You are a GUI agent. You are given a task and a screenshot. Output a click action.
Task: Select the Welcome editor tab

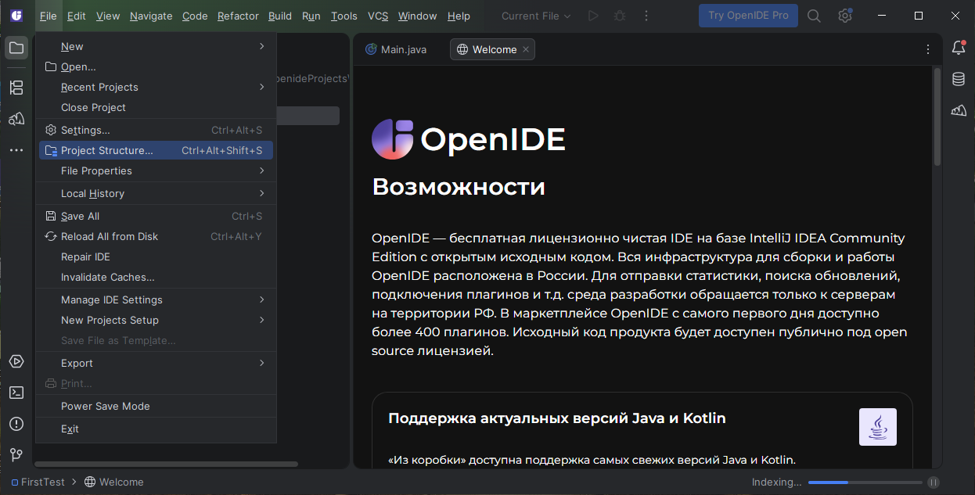[493, 49]
